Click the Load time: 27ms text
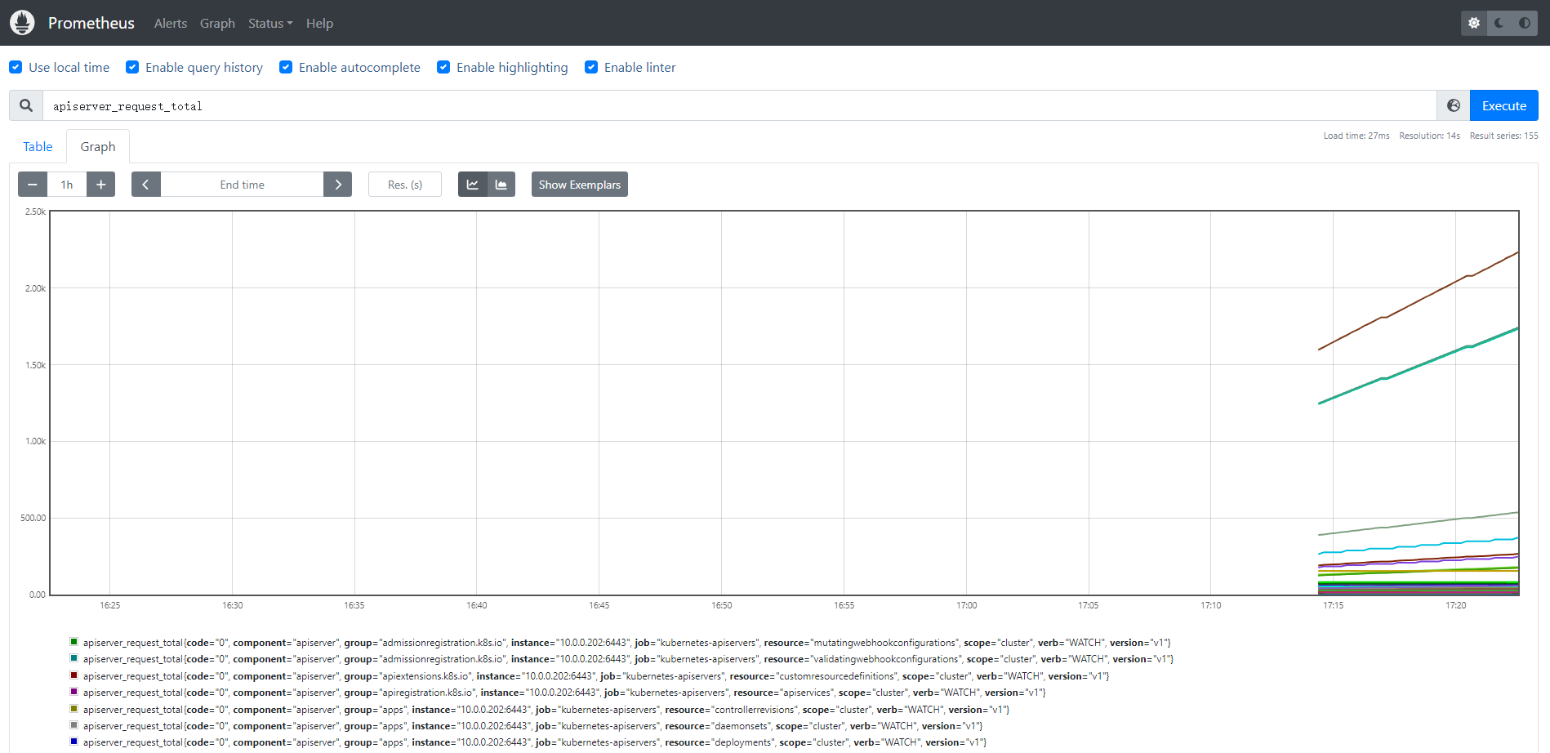This screenshot has width=1550, height=753. coord(1356,136)
